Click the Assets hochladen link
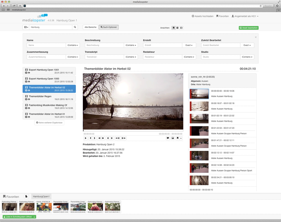The image size is (281, 222). 203,16
